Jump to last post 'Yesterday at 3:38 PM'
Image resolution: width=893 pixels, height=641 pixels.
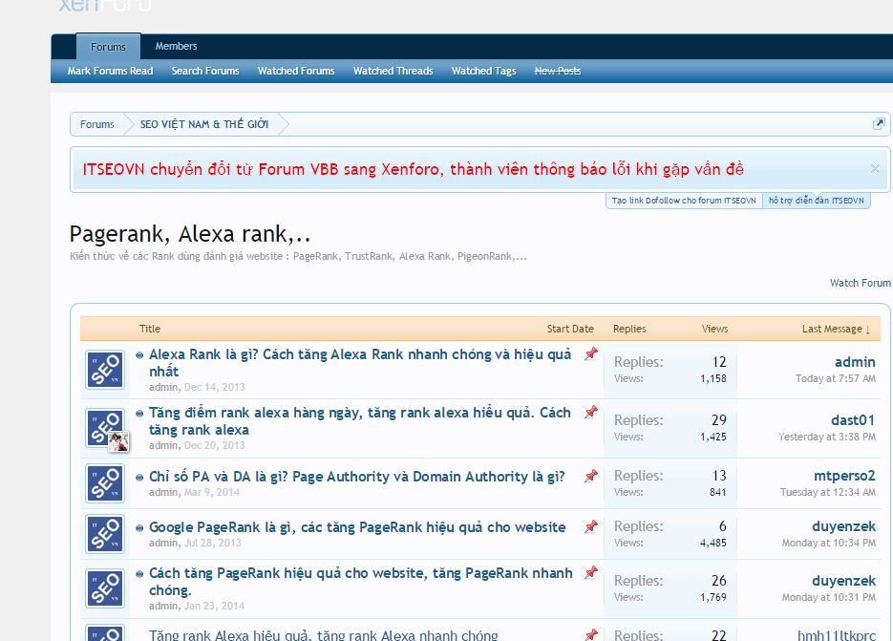tap(827, 437)
